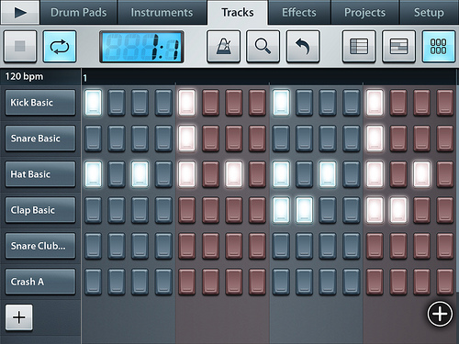Switch to the track list view icon

coord(359,47)
